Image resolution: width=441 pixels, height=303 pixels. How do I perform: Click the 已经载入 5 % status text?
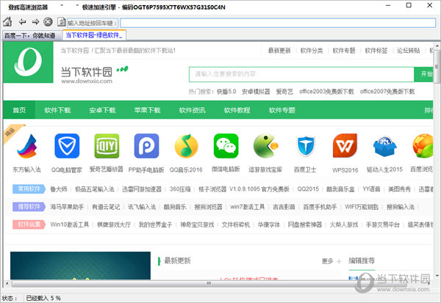43,298
